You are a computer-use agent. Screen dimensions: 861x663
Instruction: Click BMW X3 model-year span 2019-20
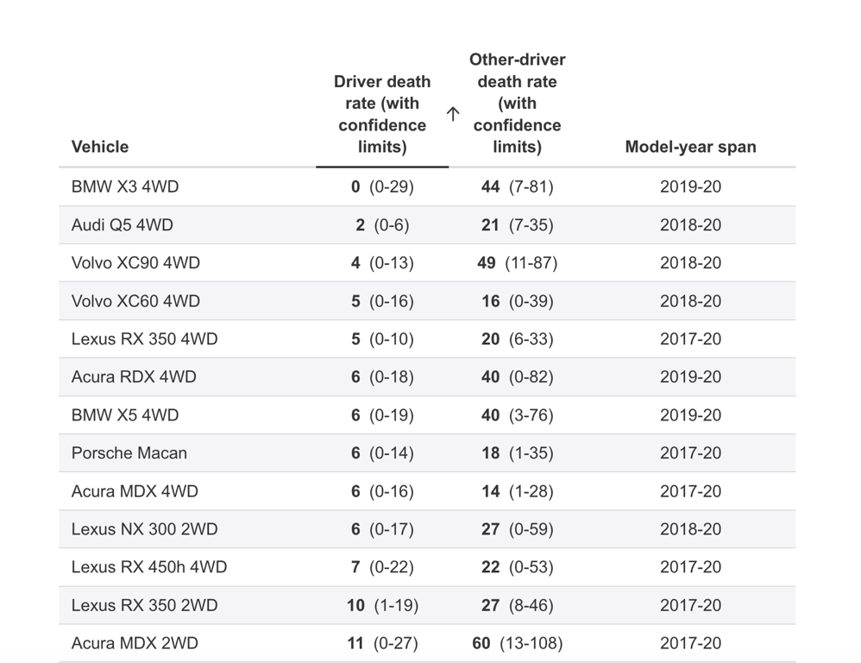[690, 186]
